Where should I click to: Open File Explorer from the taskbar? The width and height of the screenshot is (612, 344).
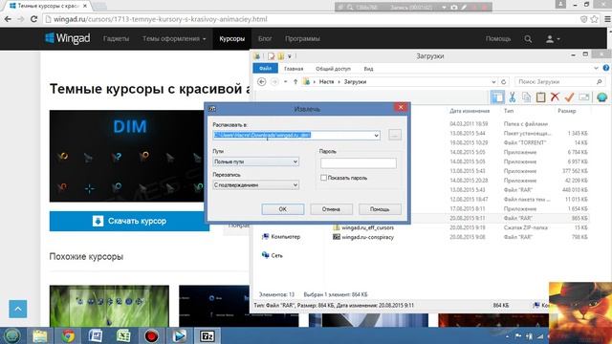tap(40, 335)
